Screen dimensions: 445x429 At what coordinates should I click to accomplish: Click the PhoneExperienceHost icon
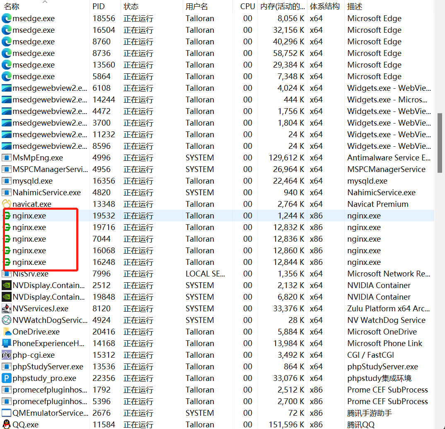pos(7,344)
